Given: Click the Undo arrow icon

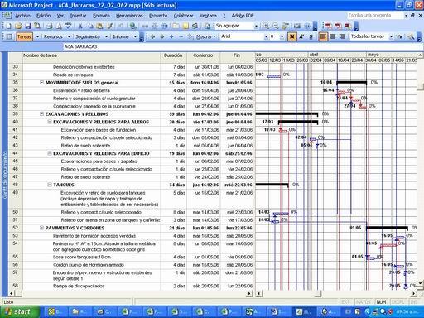Looking at the screenshot, I should 121,26.
